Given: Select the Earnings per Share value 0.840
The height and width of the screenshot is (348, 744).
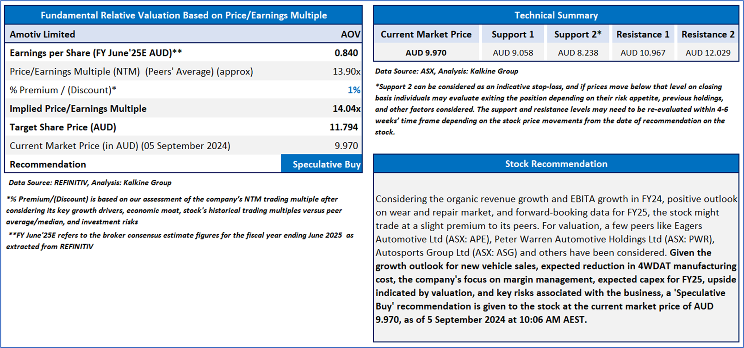Looking at the screenshot, I should pyautogui.click(x=346, y=53).
